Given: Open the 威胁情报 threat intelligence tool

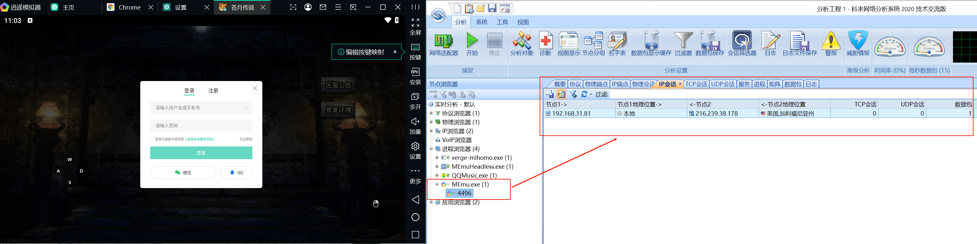Looking at the screenshot, I should click(x=858, y=44).
